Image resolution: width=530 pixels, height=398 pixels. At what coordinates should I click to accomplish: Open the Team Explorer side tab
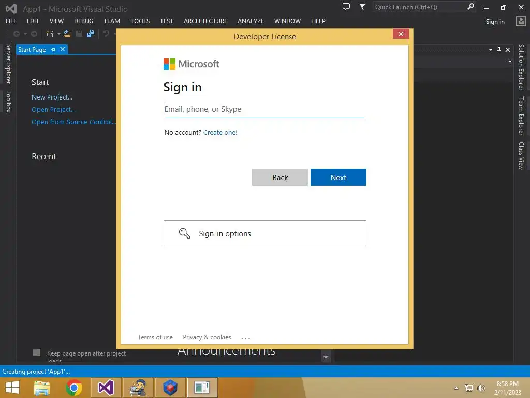coord(521,116)
